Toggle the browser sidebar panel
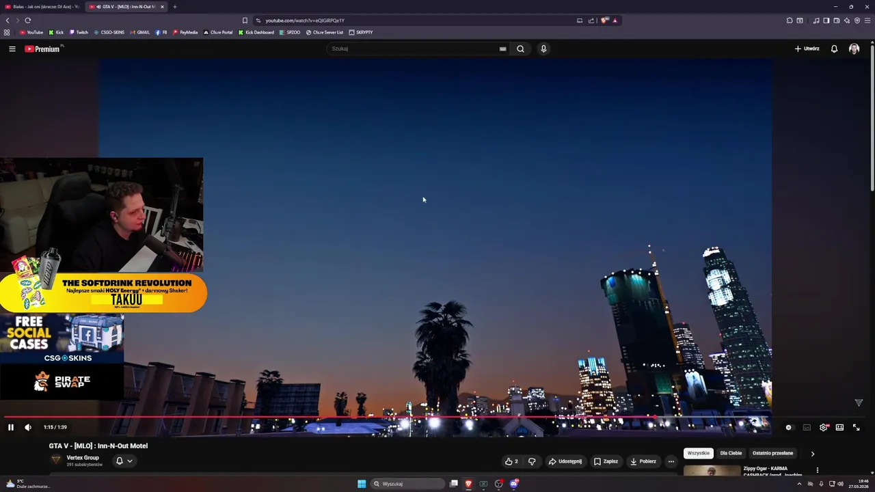875x492 pixels. [826, 20]
